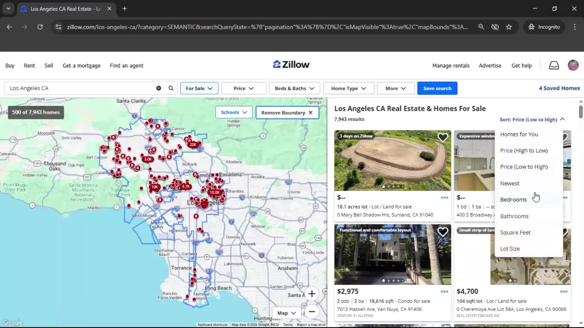Save the 18.1 acres lot listing with heart
Screen dimensions: 584x328
click(x=443, y=137)
